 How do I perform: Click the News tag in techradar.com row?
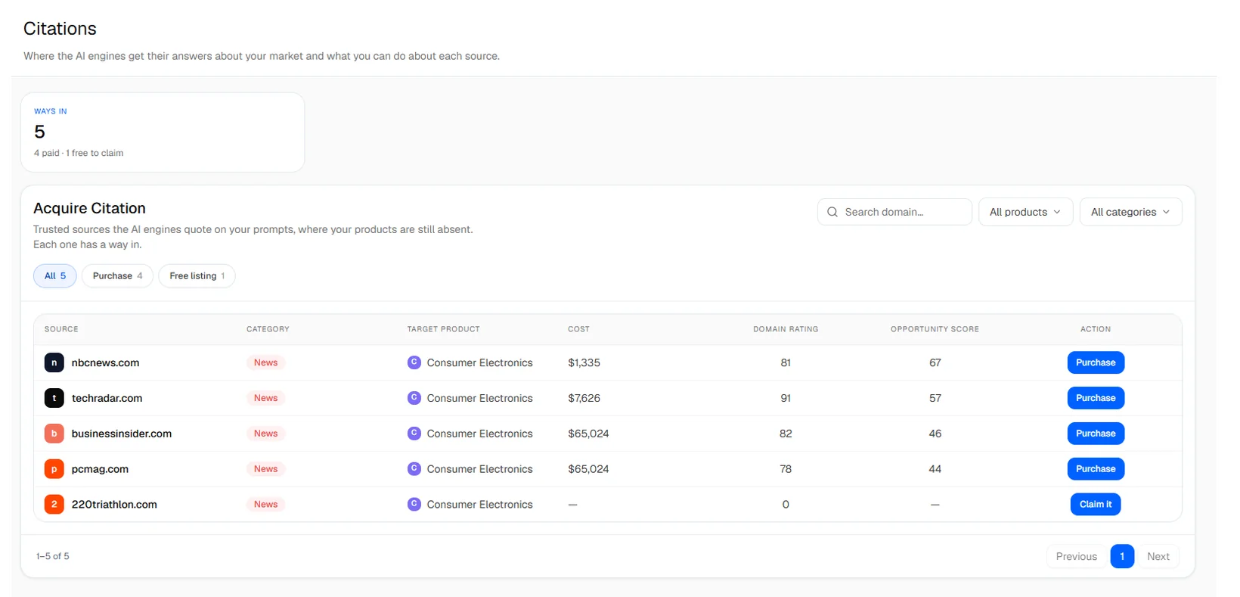point(265,398)
